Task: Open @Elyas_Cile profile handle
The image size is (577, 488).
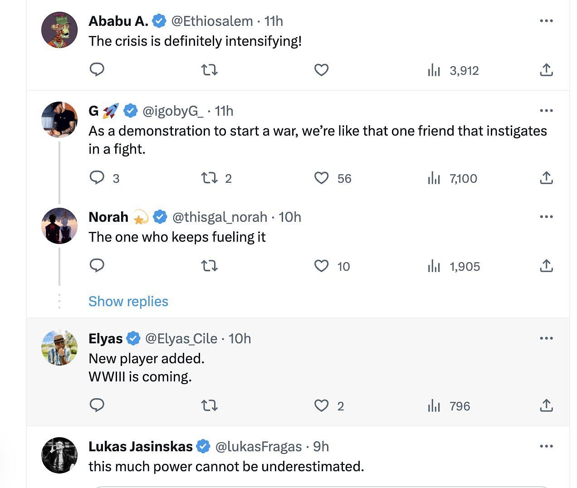Action: 181,338
